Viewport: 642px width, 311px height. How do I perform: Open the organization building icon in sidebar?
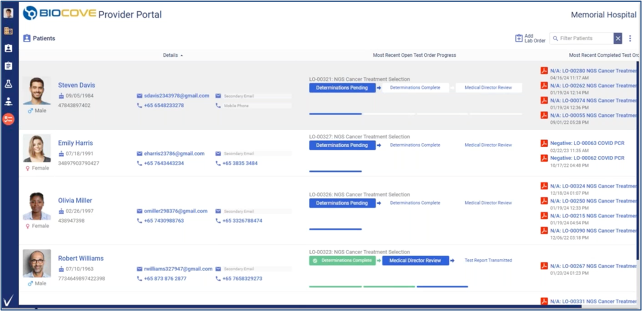pyautogui.click(x=8, y=31)
